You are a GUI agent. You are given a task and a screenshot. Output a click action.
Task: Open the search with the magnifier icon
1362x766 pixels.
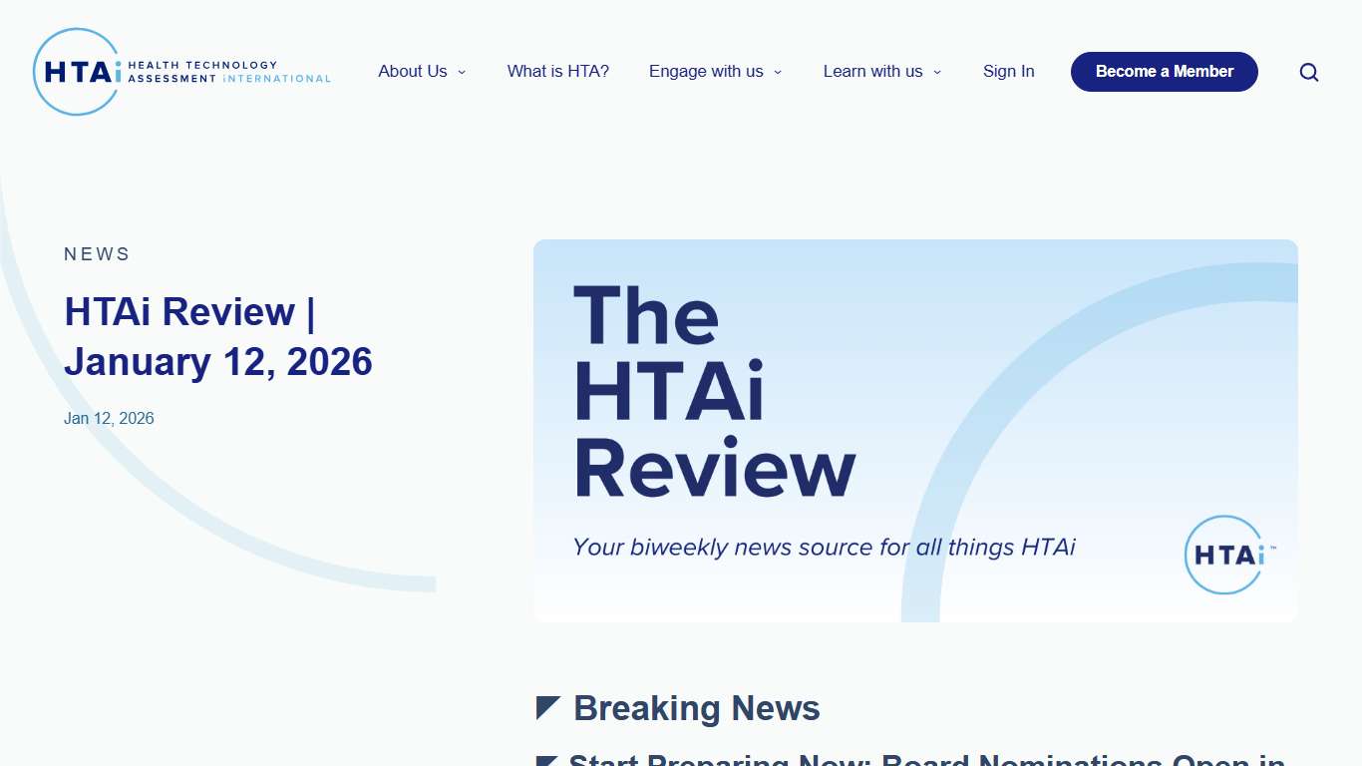[1308, 72]
